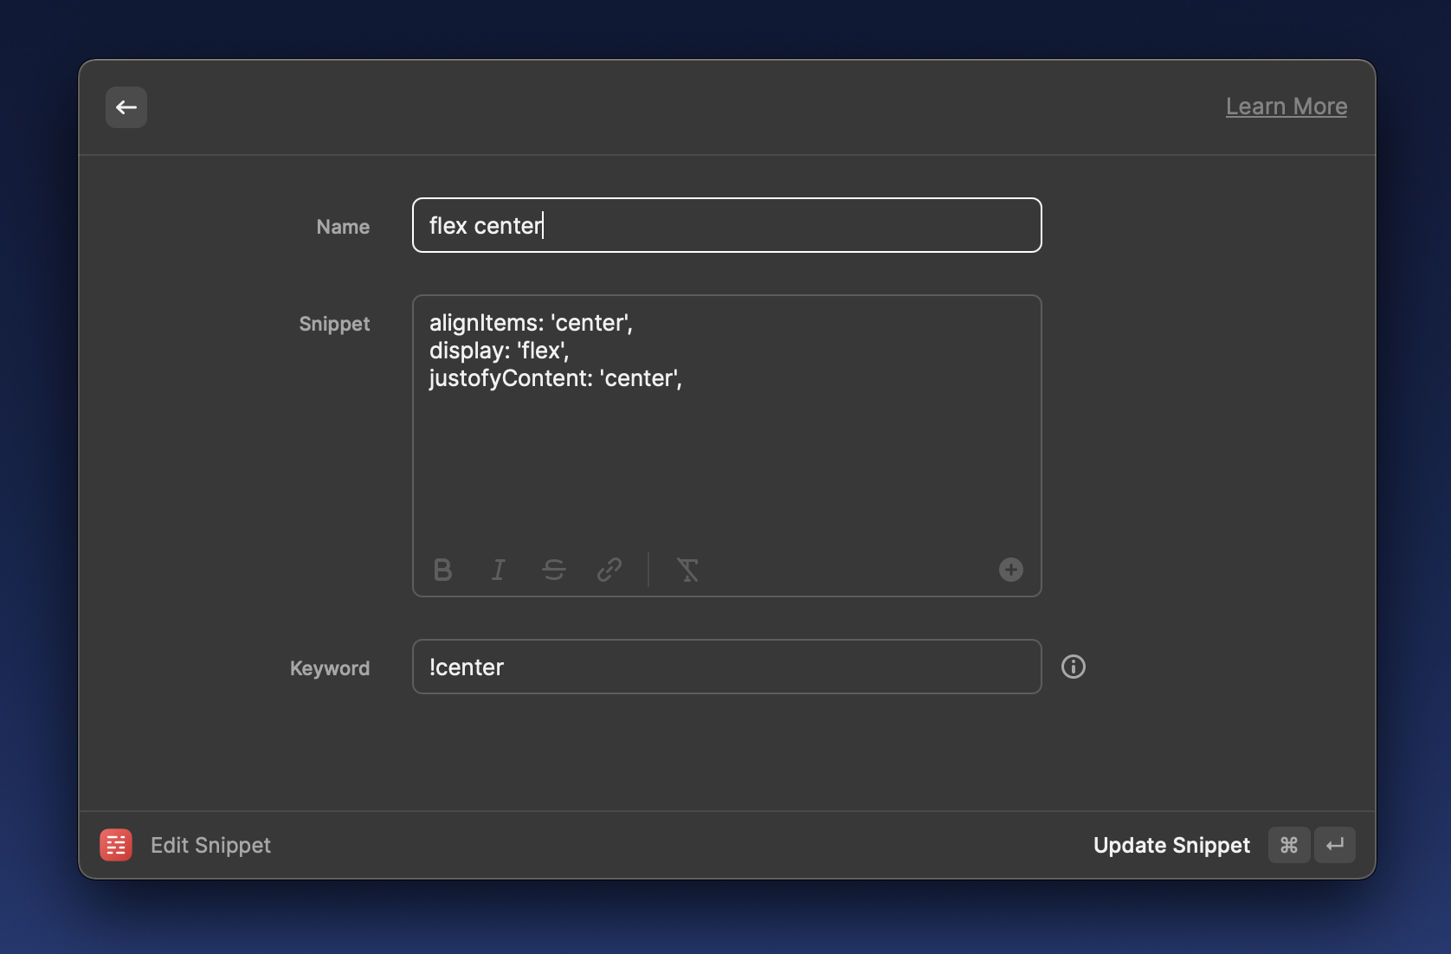Open the plus insert placeholder menu

(x=1011, y=570)
